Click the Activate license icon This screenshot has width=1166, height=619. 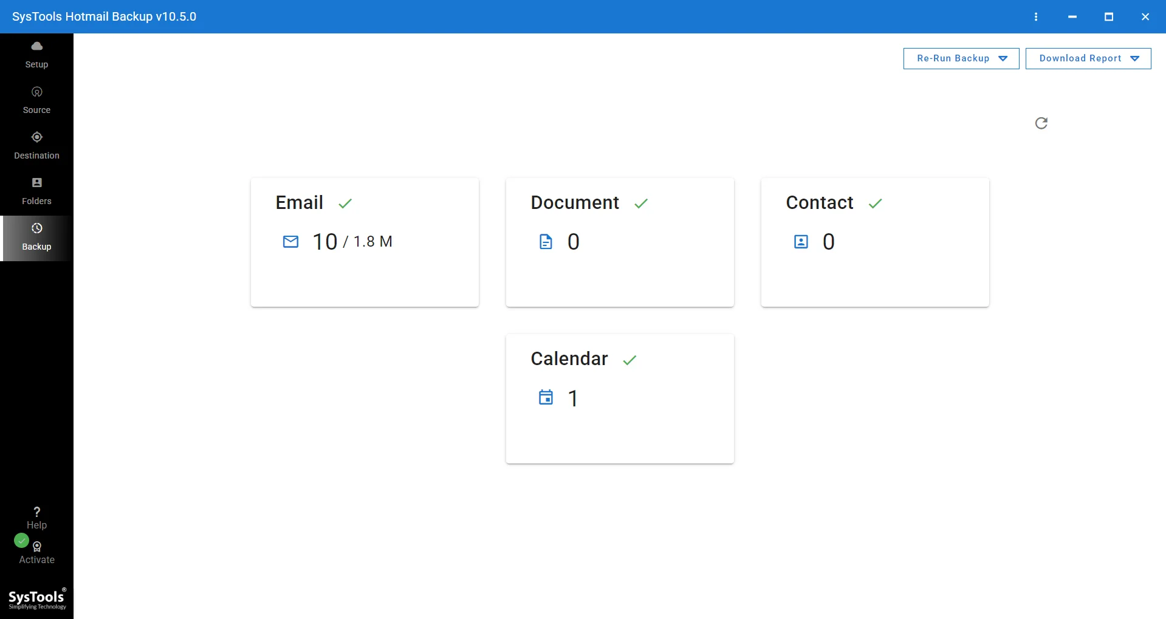(37, 547)
